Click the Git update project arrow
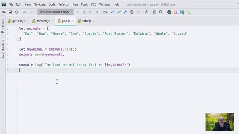The image size is (239, 134). 112,12
